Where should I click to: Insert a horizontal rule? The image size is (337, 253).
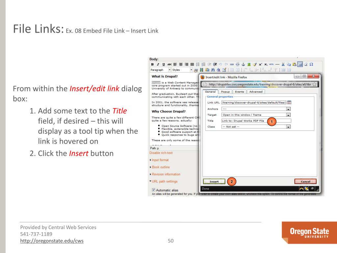pos(277,64)
